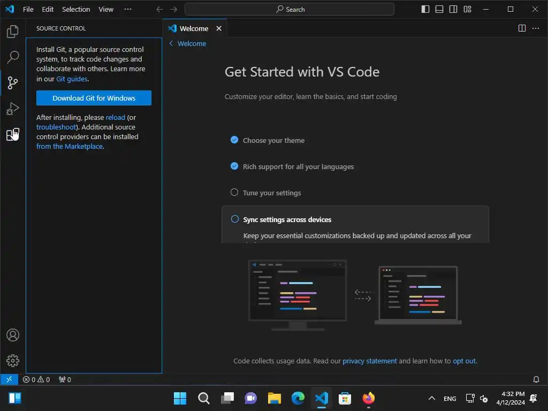Toggle the primary side bar layout icon
The width and height of the screenshot is (548, 411).
[425, 10]
